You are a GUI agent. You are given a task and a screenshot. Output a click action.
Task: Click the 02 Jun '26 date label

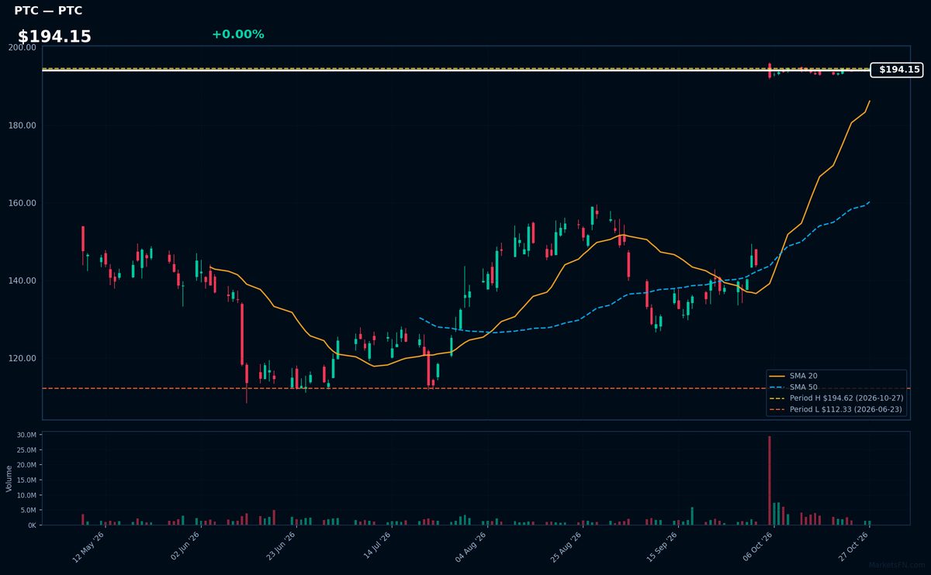tap(184, 547)
